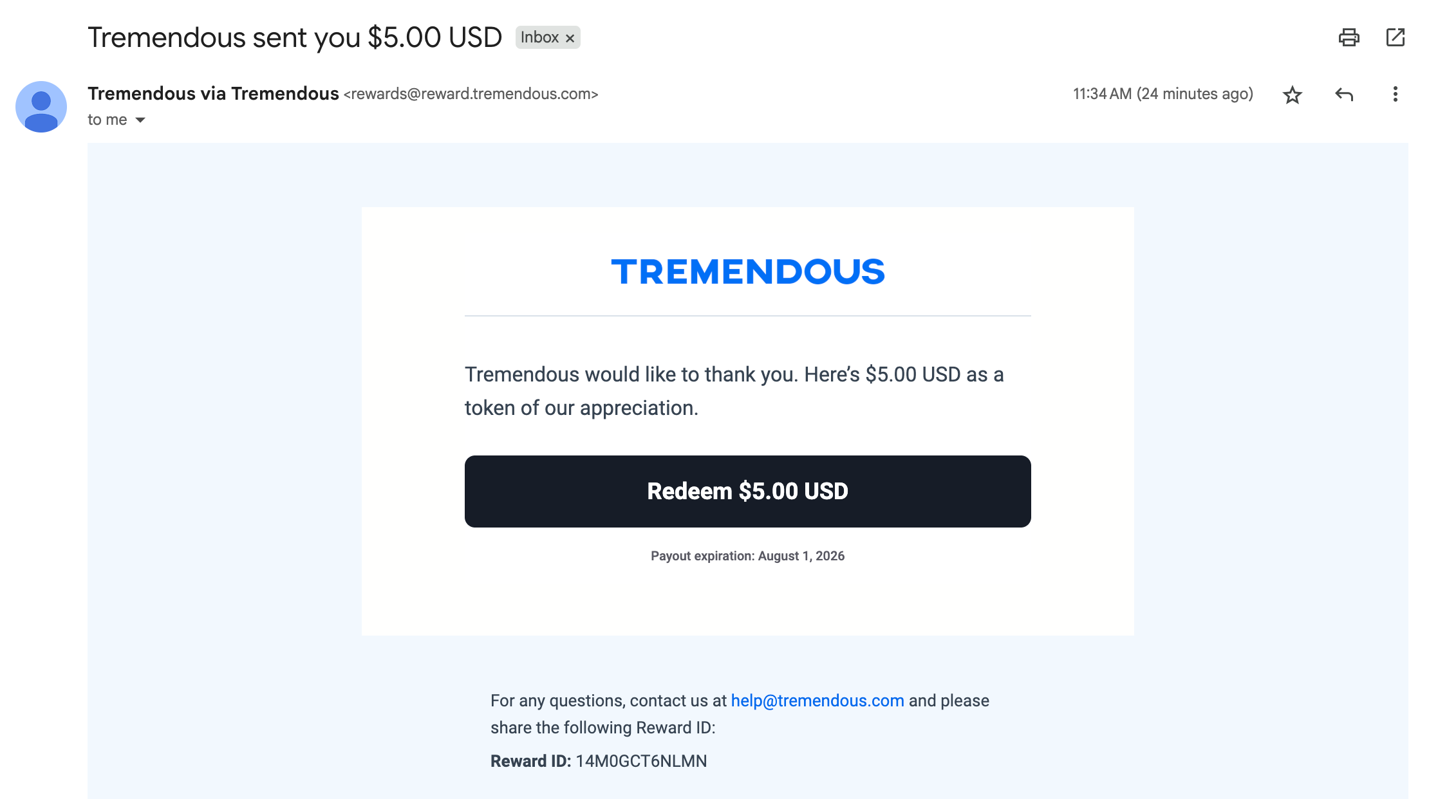Click sender name Tremendous via Tremendous
The image size is (1429, 799).
[213, 93]
